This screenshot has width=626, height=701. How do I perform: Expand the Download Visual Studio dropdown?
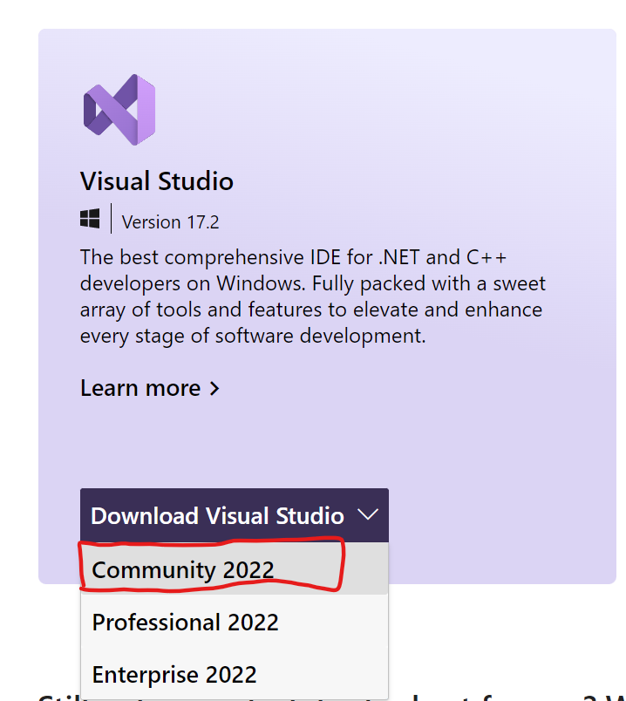tap(235, 515)
